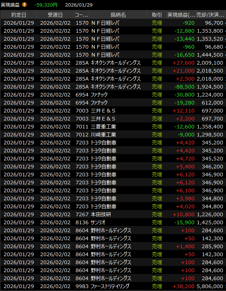
Task: Click the orange warning icon beside 実現損益
Action: [x=25, y=5]
